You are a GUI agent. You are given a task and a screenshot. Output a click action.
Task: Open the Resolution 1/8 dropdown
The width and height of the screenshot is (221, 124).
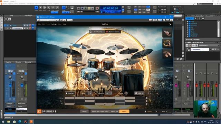(109, 93)
